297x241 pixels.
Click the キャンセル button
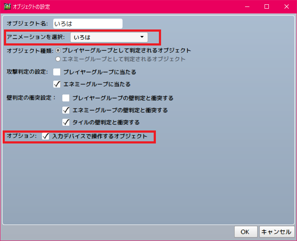point(277,232)
